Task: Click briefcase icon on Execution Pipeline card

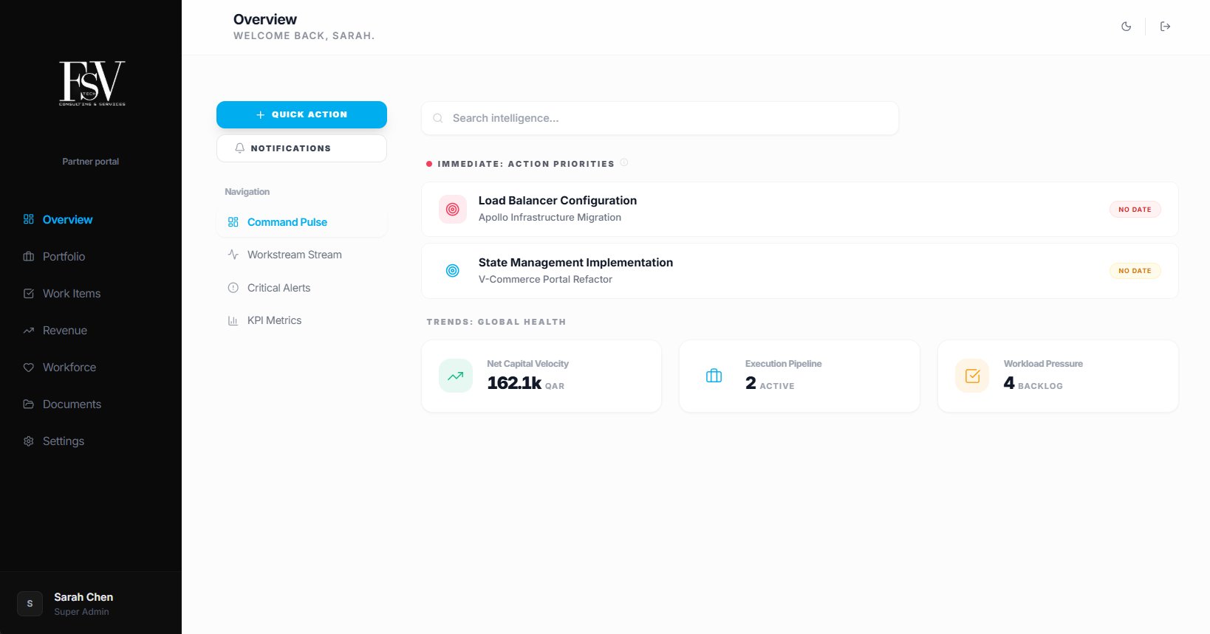Action: pos(714,376)
